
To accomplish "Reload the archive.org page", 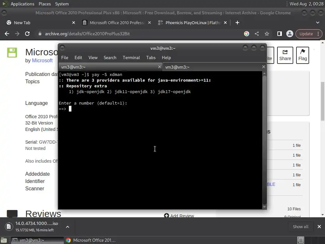I will (x=27, y=34).
